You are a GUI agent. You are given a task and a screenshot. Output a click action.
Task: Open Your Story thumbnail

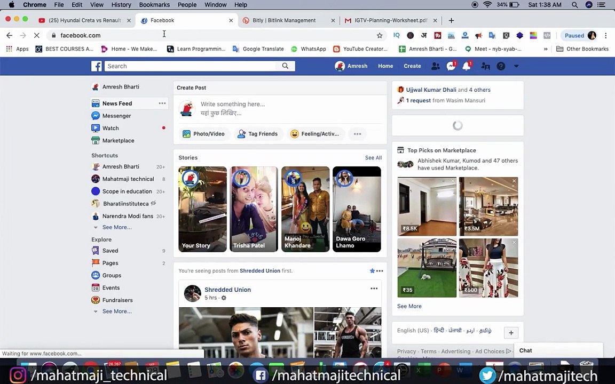point(202,209)
